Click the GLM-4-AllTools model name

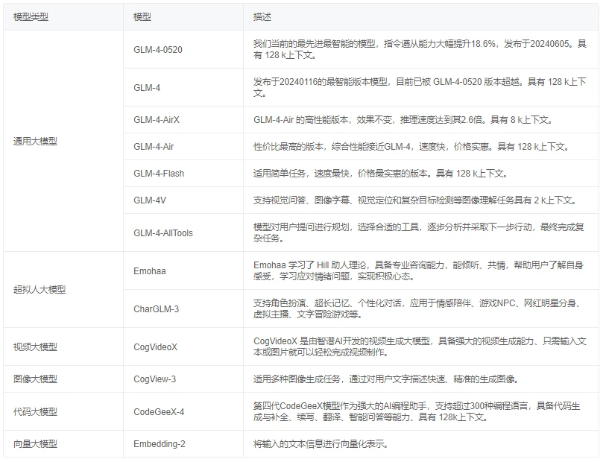(x=163, y=233)
